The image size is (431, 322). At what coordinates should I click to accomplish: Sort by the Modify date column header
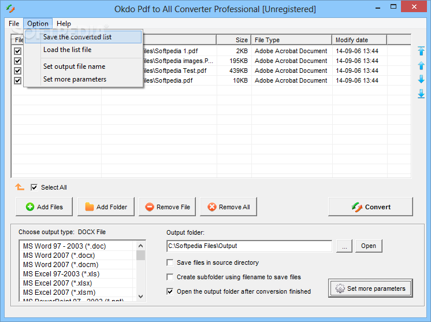point(359,40)
